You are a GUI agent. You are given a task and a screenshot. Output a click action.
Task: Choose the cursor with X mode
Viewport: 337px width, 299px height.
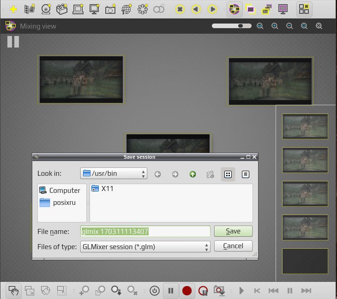[x=132, y=291]
